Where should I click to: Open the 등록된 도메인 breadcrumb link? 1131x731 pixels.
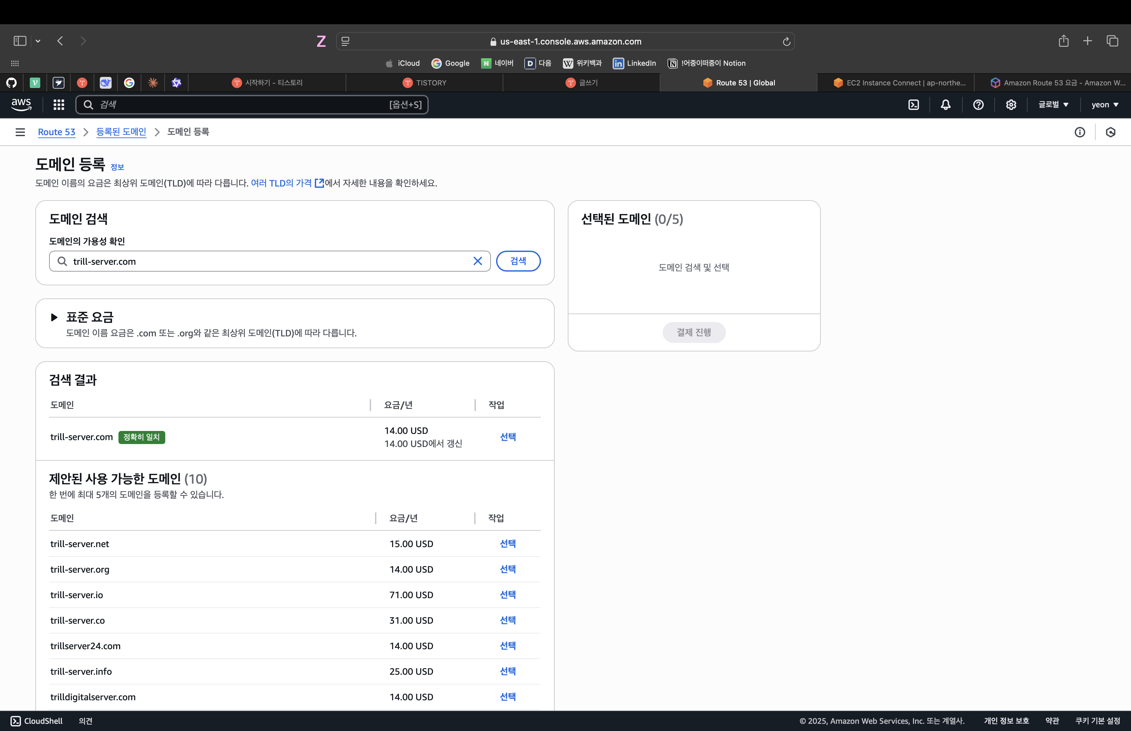coord(121,132)
